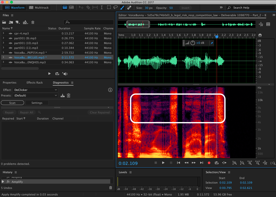Open the Properties panel tab

click(x=10, y=83)
